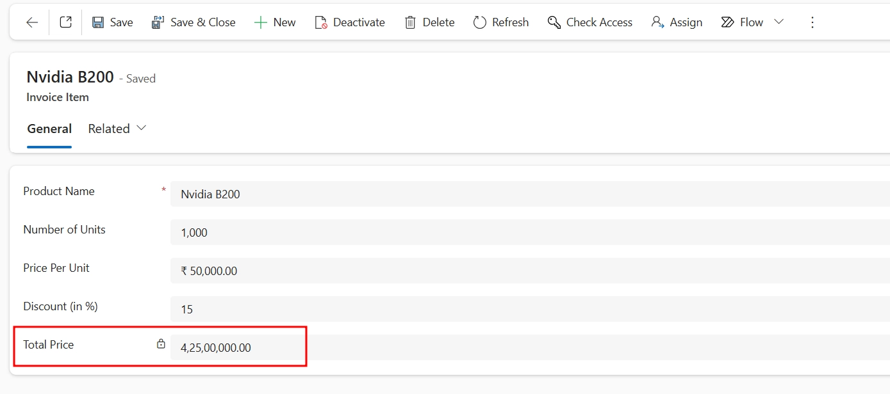The image size is (890, 394).
Task: Refresh the invoice item record
Action: (x=480, y=22)
